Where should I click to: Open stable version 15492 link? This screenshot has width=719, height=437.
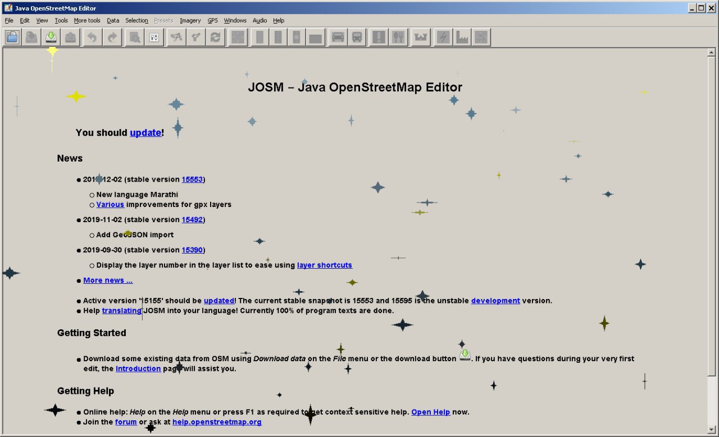(x=192, y=220)
